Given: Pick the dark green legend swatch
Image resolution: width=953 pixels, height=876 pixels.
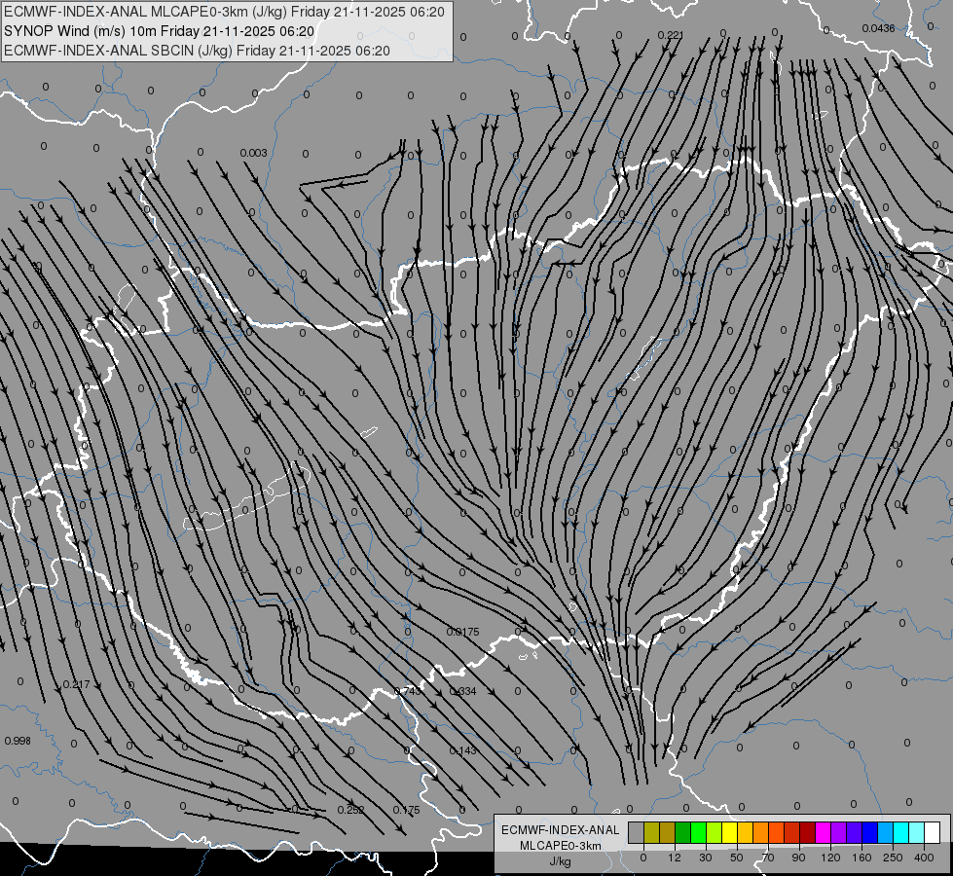Looking at the screenshot, I should tap(683, 832).
